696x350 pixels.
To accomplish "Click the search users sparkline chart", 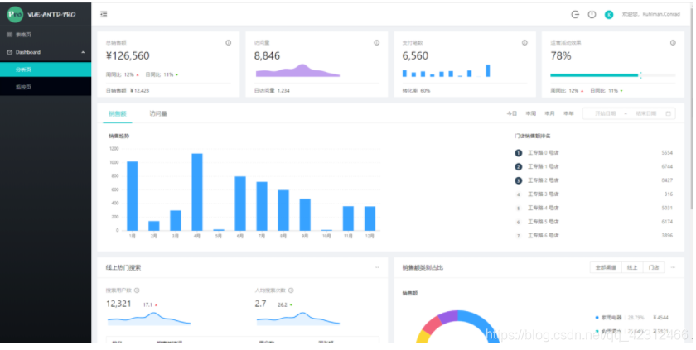I will [149, 319].
